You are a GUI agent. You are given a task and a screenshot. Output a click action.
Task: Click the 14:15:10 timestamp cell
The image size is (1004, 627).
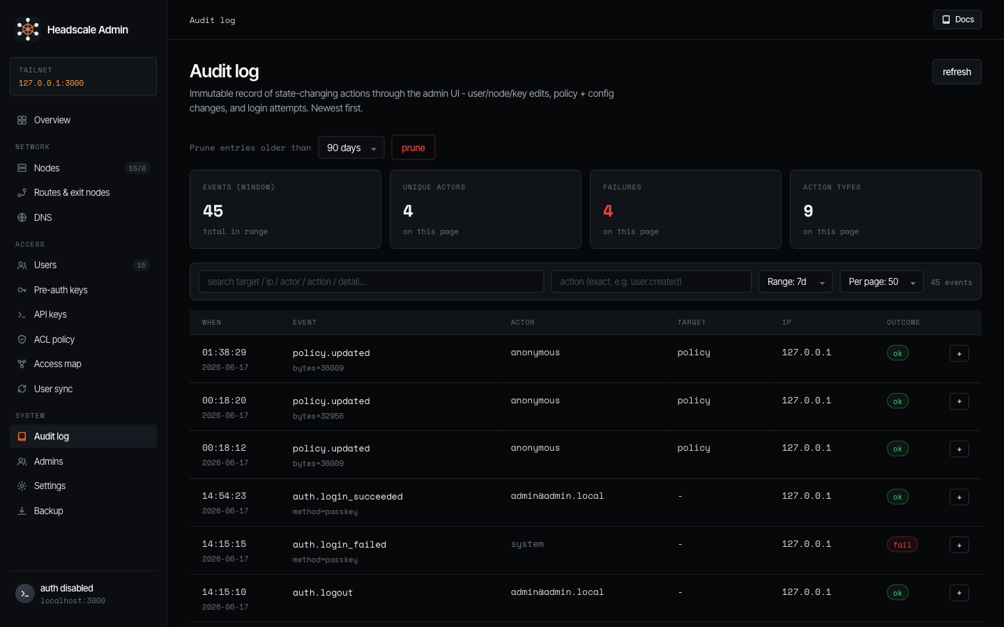coord(225,592)
